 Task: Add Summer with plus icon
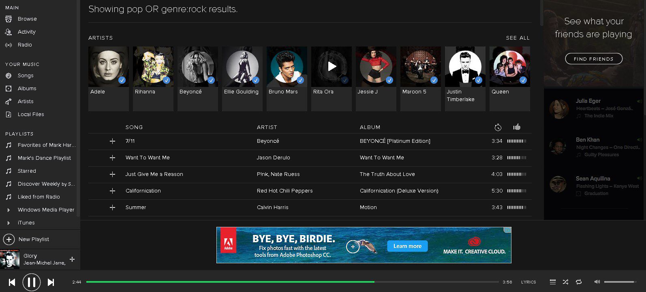click(113, 207)
